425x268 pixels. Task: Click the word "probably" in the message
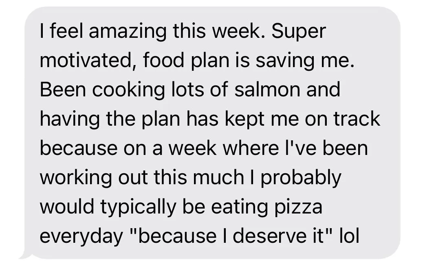tap(301, 177)
